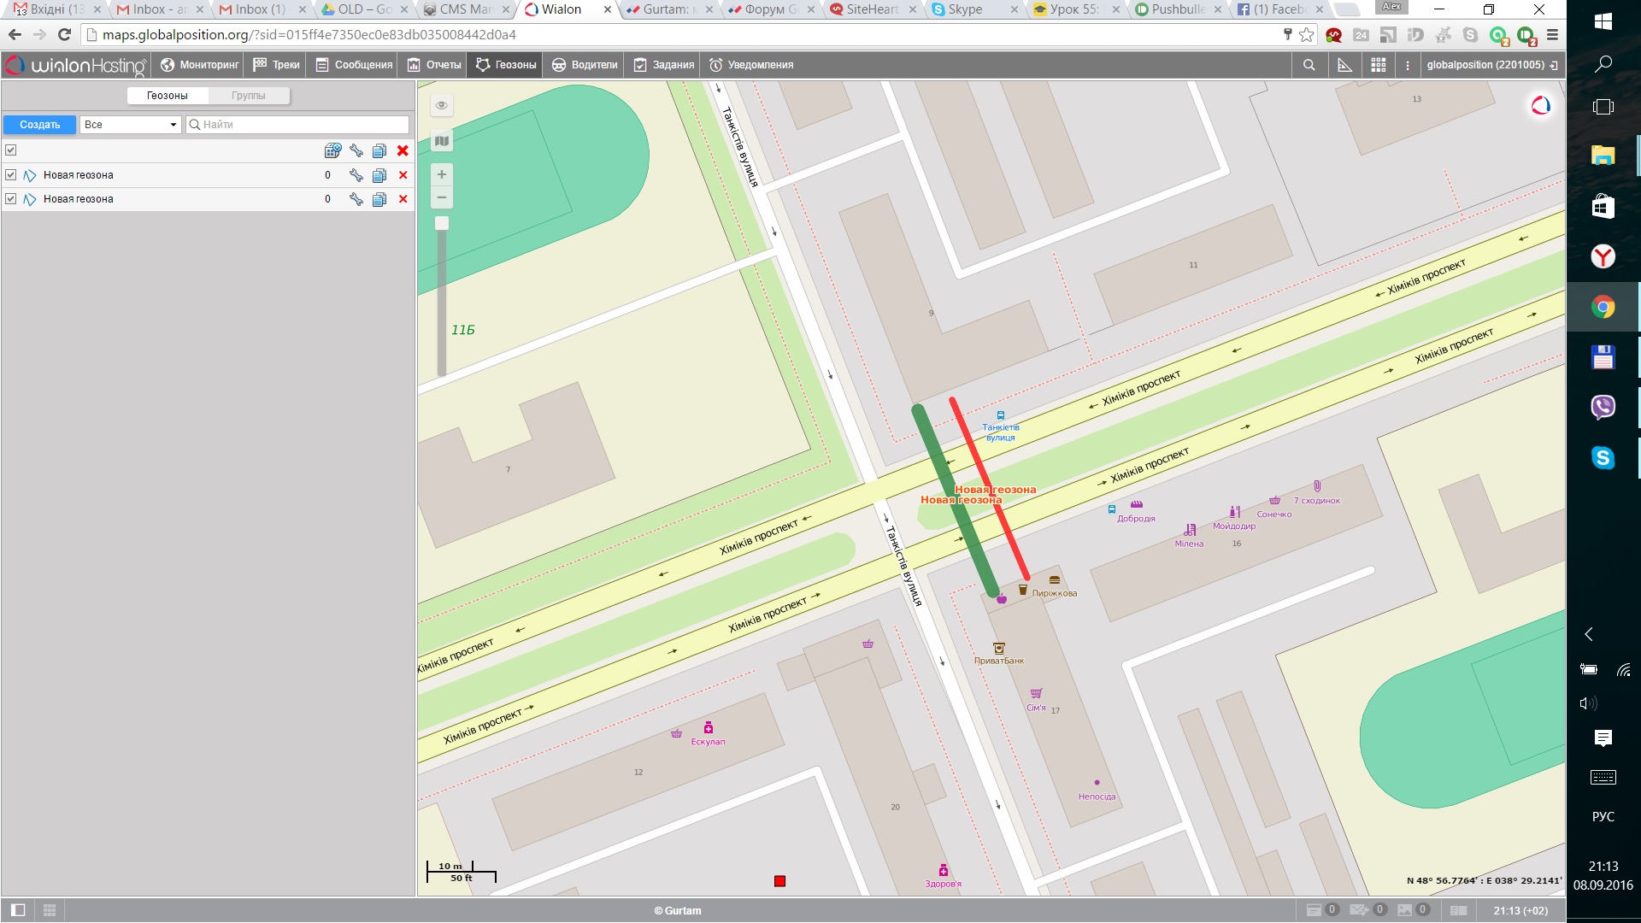Click the map layers icon
The image size is (1641, 923).
tap(442, 141)
